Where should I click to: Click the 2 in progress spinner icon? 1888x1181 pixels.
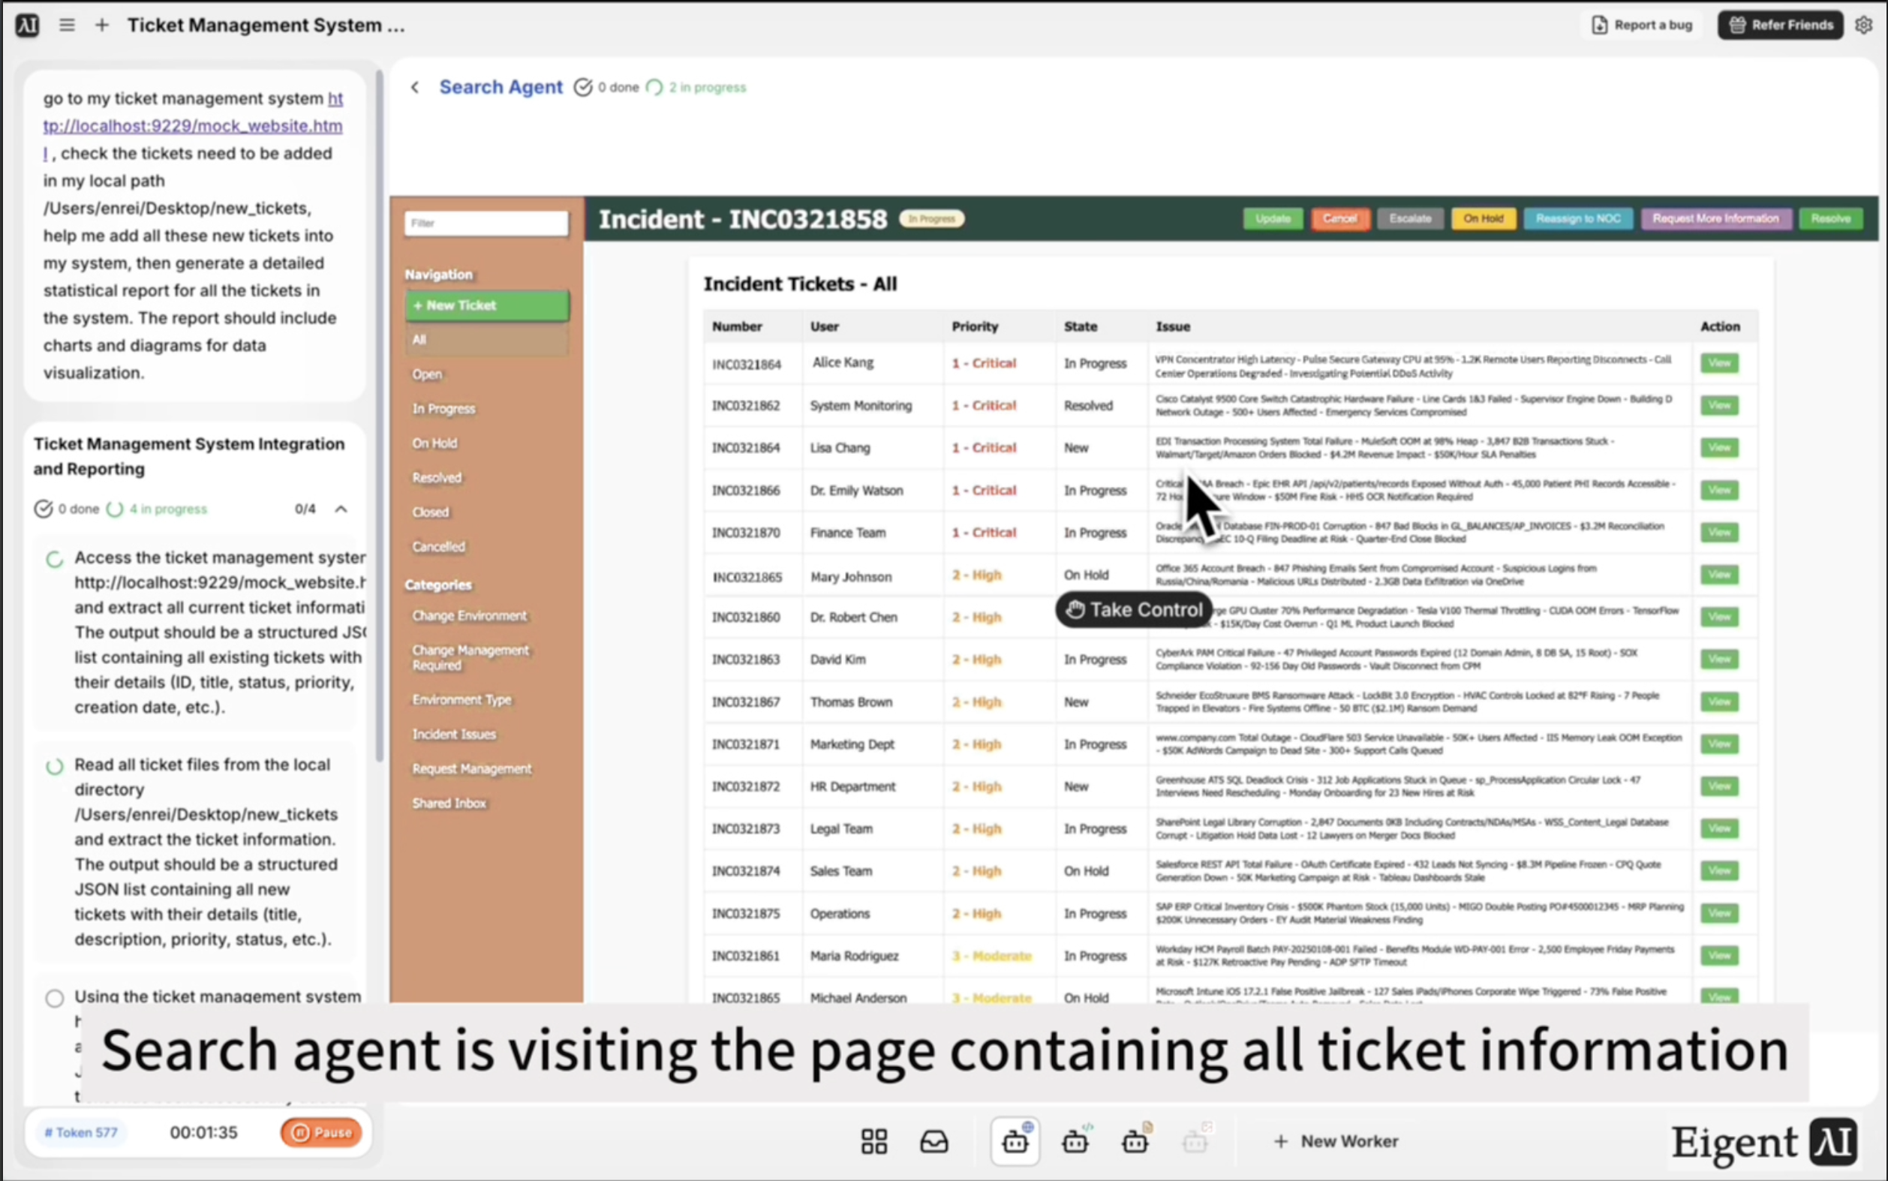(x=654, y=88)
